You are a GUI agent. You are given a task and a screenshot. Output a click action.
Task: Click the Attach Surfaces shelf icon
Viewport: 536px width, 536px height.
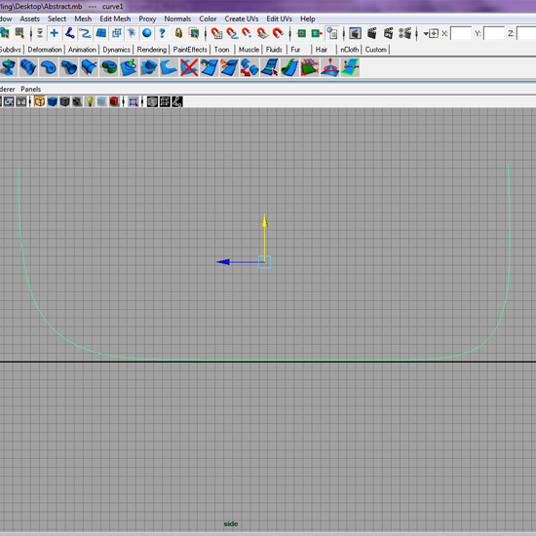pyautogui.click(x=210, y=67)
